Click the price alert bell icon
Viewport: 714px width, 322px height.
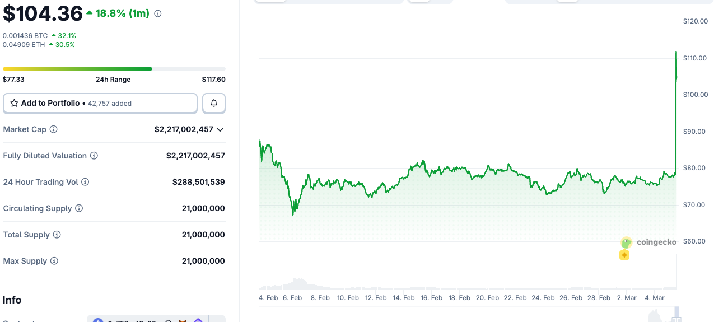click(x=213, y=104)
